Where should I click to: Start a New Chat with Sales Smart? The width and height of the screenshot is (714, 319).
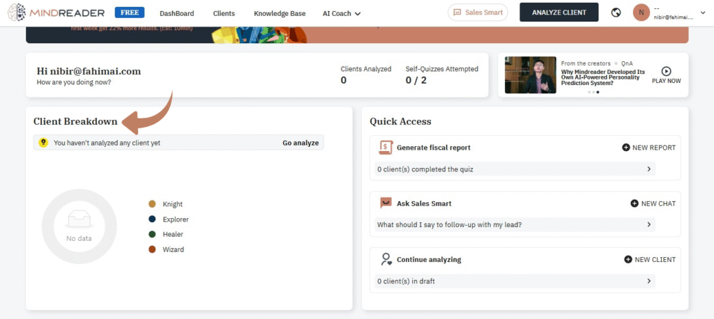(x=653, y=203)
